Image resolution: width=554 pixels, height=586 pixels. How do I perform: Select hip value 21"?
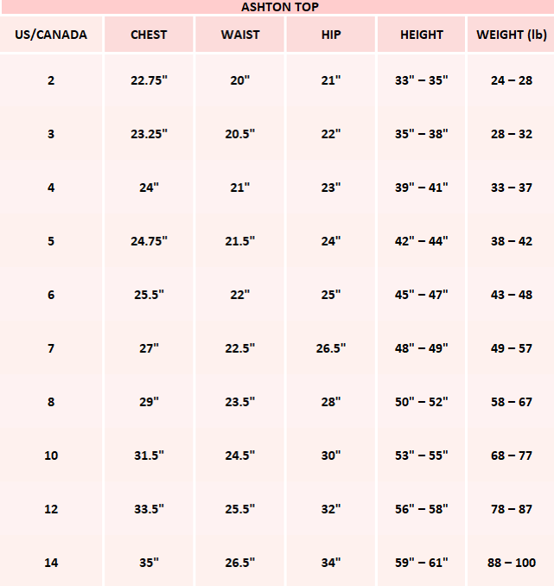[331, 80]
